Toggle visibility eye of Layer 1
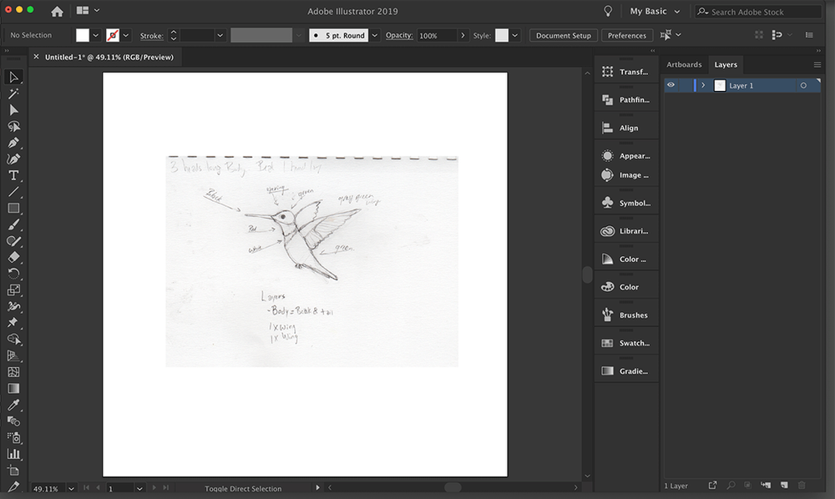 point(671,85)
